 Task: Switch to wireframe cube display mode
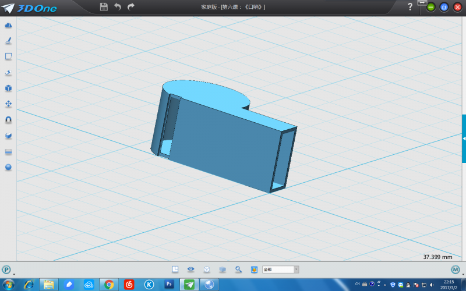207,269
